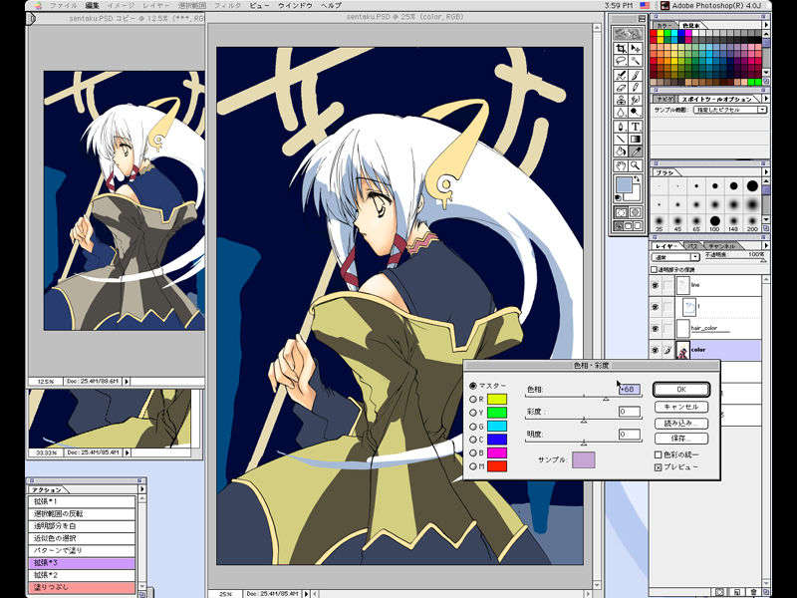Open the Edit menu
Screen dimensions: 797x598
(x=93, y=6)
